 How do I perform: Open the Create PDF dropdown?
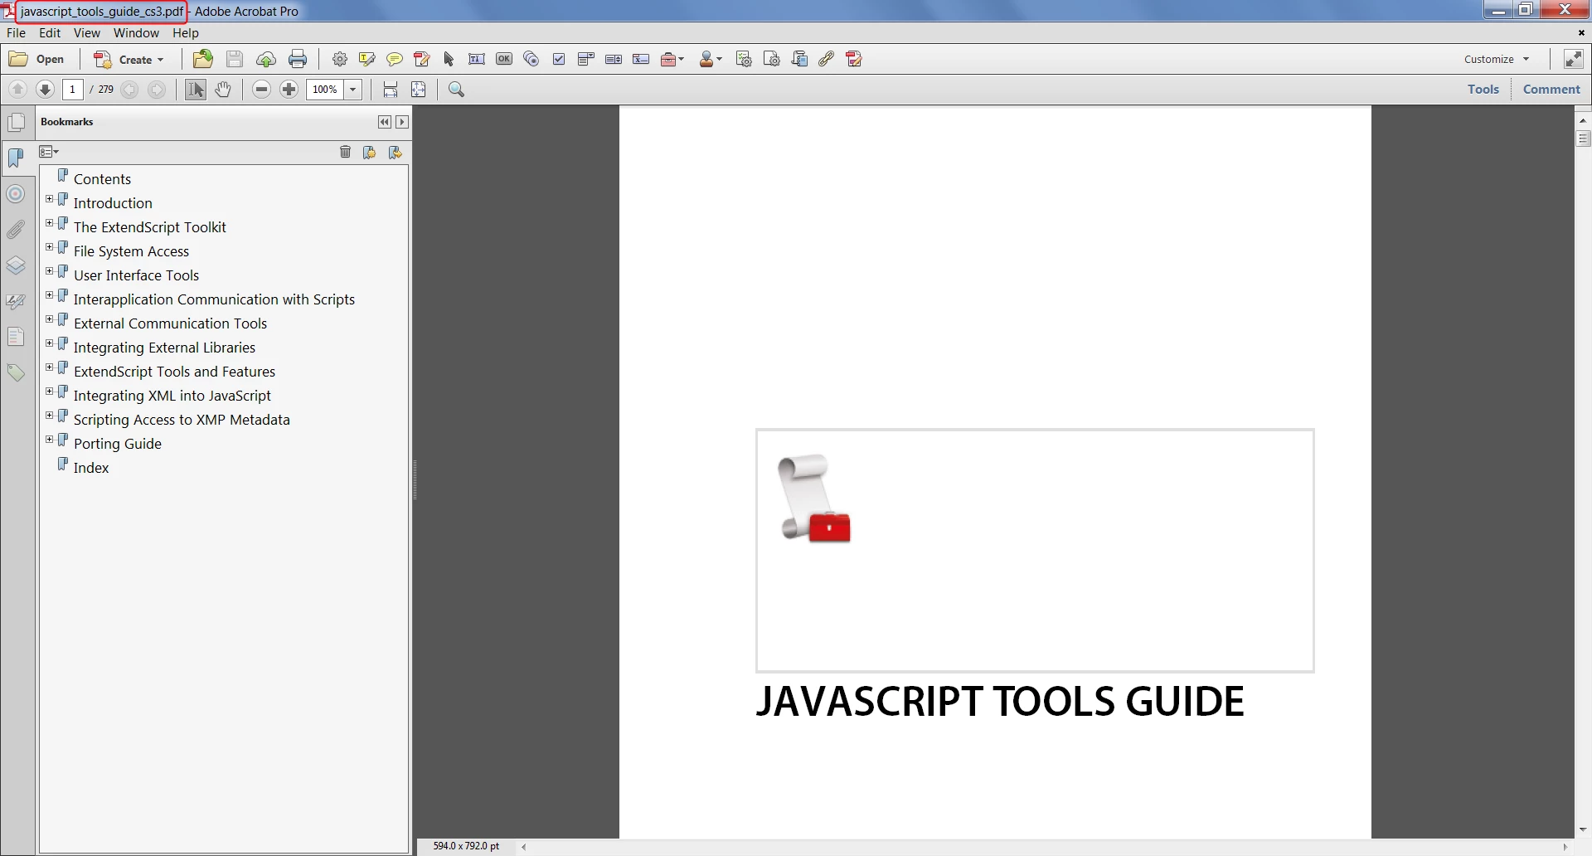point(129,59)
